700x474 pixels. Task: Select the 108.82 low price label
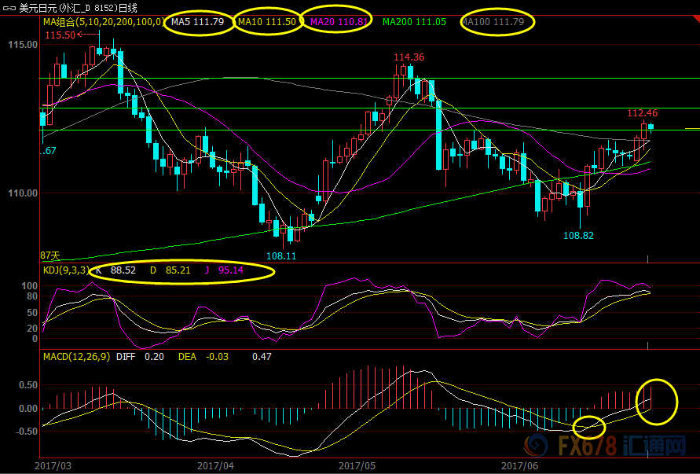coord(578,236)
